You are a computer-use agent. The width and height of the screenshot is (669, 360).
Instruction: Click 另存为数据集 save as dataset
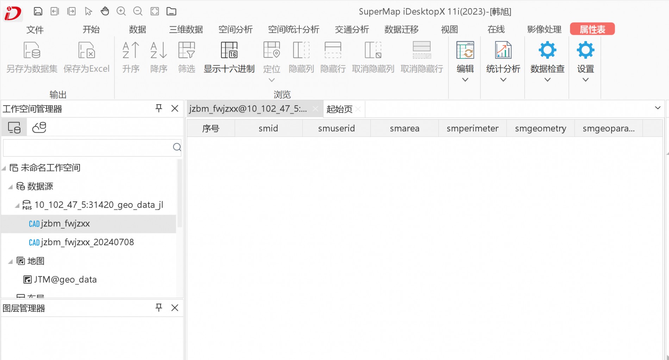[x=32, y=57]
